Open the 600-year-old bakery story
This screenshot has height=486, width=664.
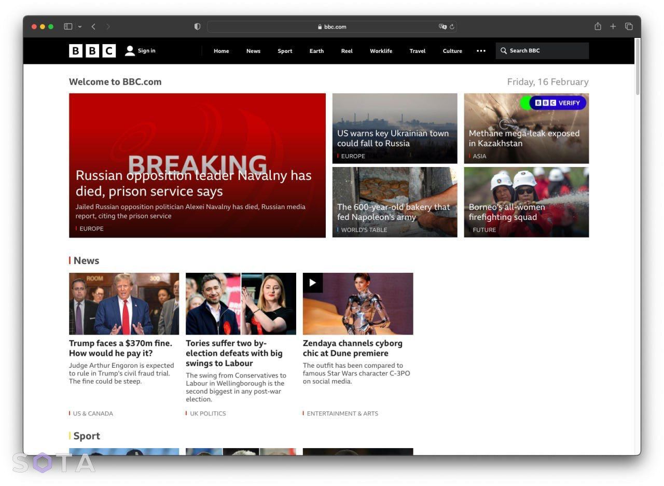(x=393, y=212)
